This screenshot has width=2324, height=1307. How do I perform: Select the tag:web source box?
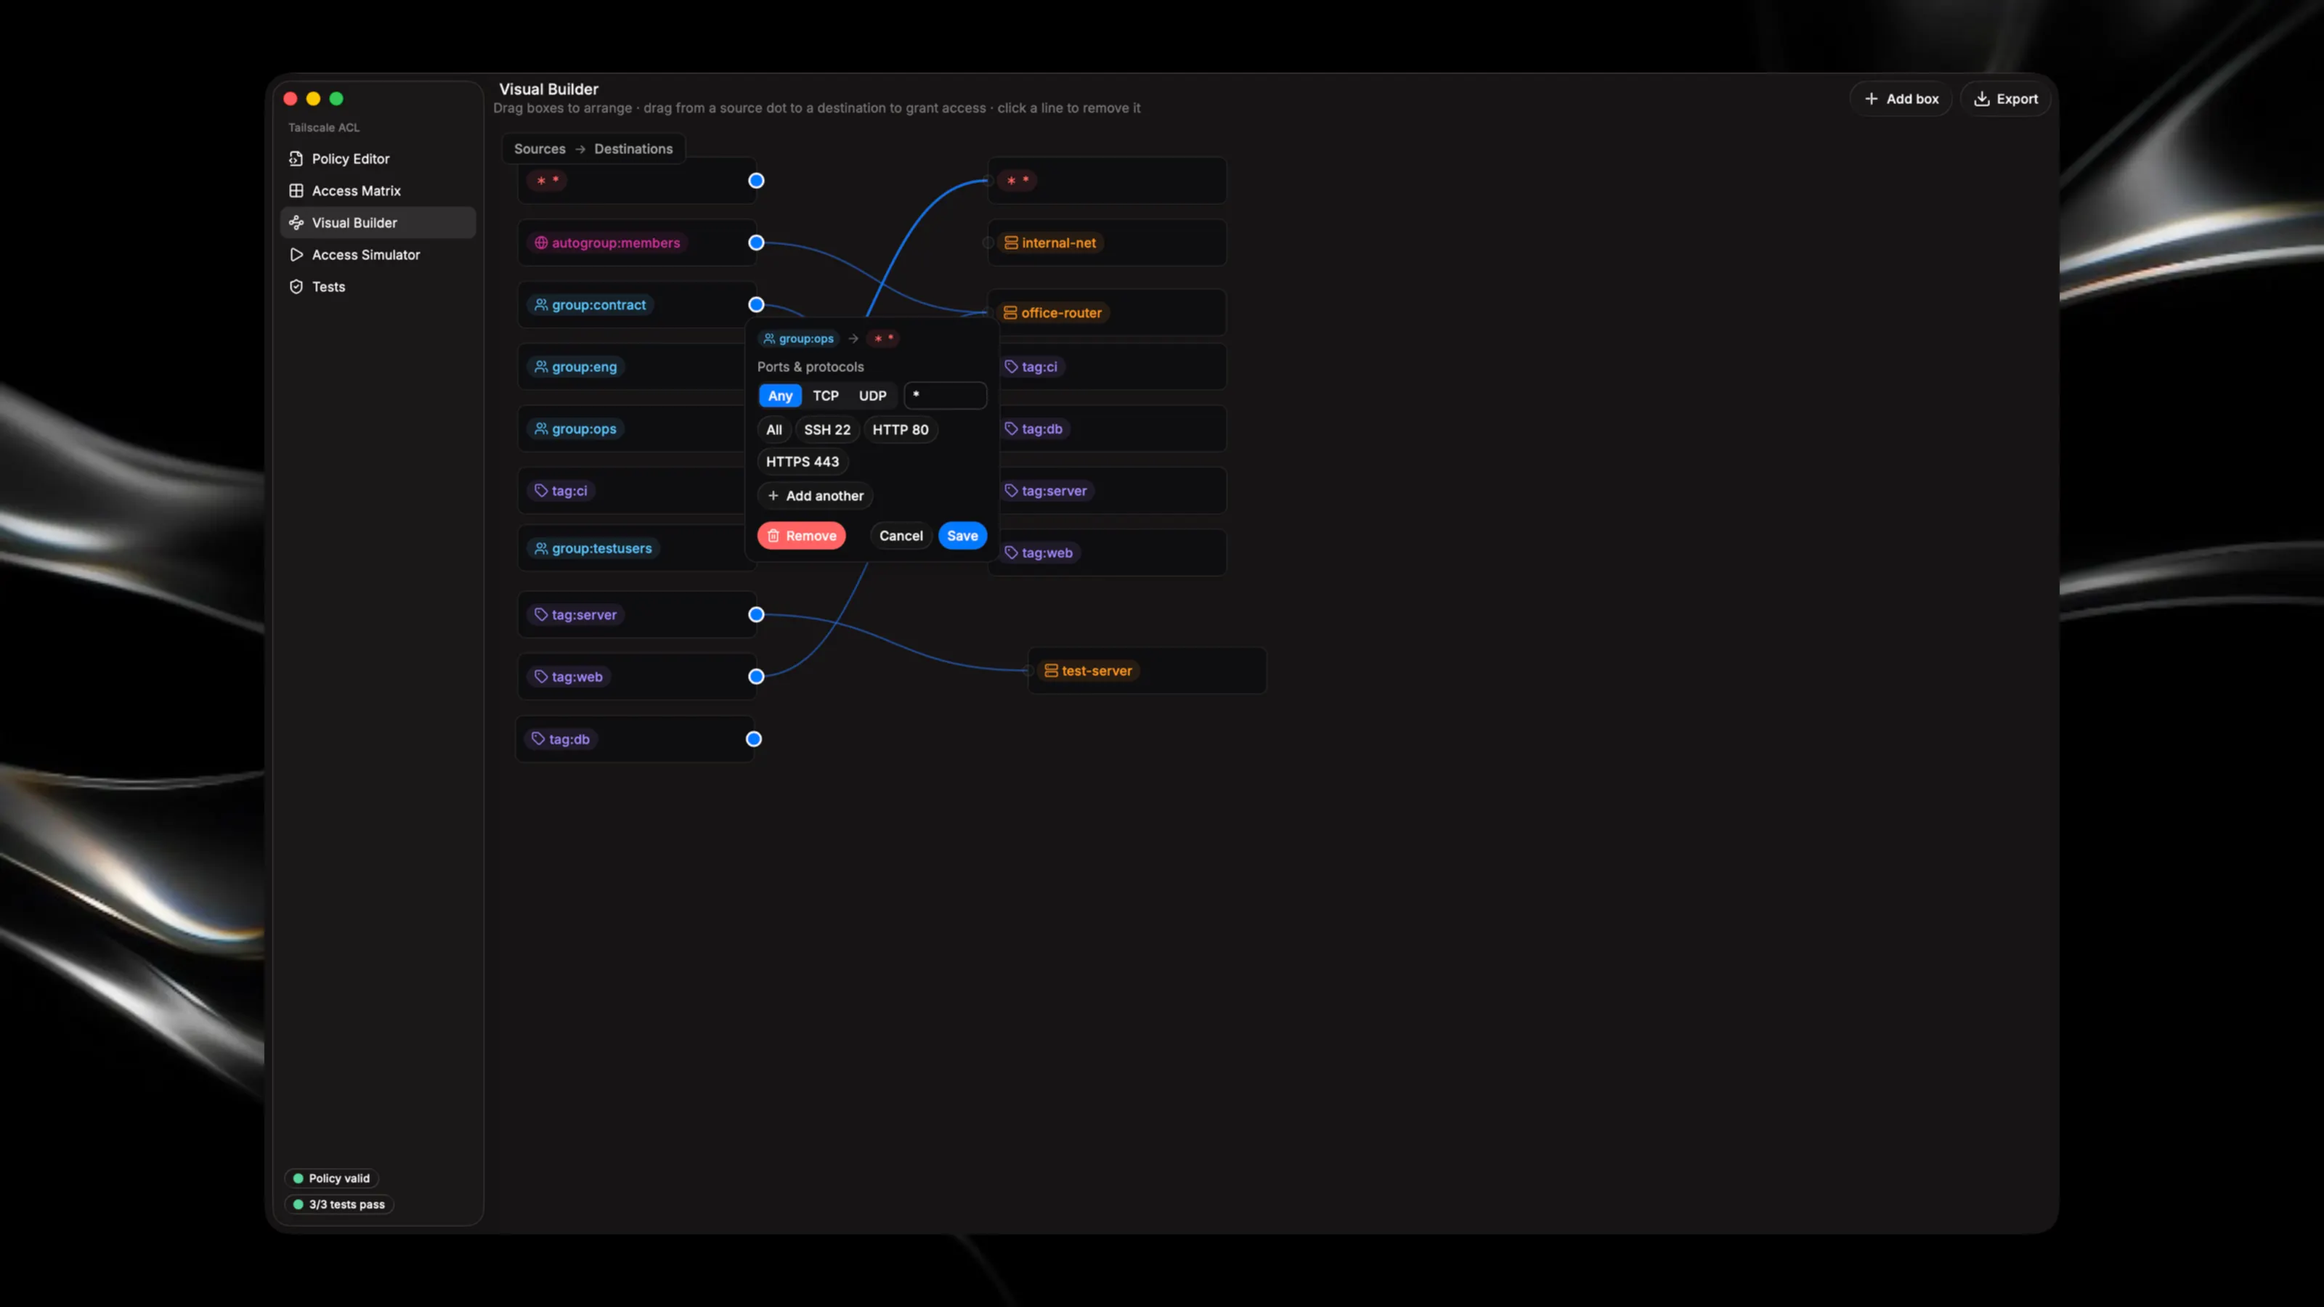[637, 677]
